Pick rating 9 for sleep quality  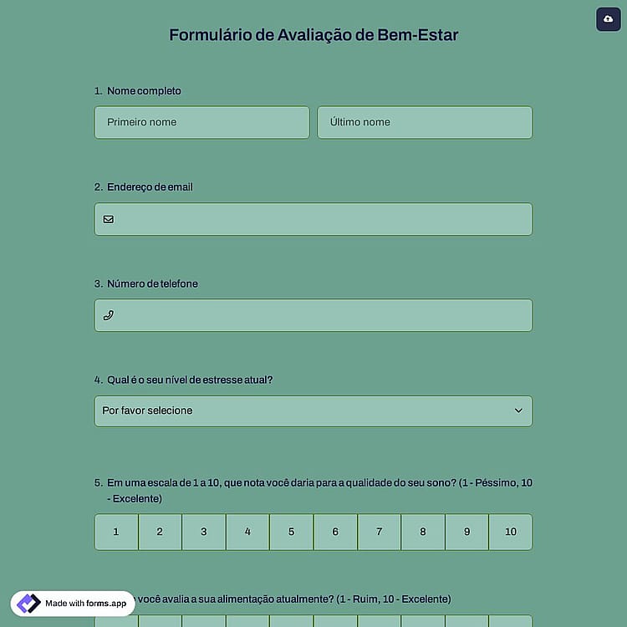467,532
